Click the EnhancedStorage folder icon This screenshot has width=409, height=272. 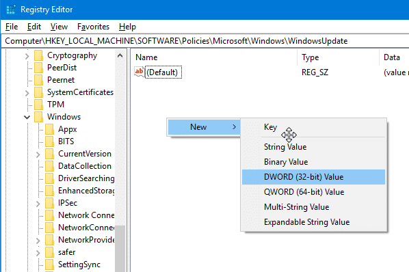pos(49,191)
